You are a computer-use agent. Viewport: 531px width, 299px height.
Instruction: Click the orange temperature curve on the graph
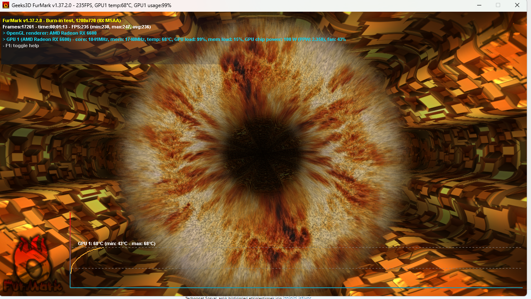pyautogui.click(x=81, y=253)
